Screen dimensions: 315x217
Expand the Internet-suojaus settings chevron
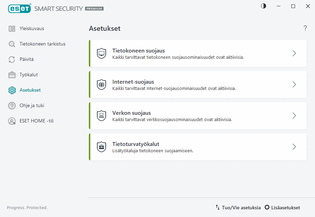click(294, 84)
